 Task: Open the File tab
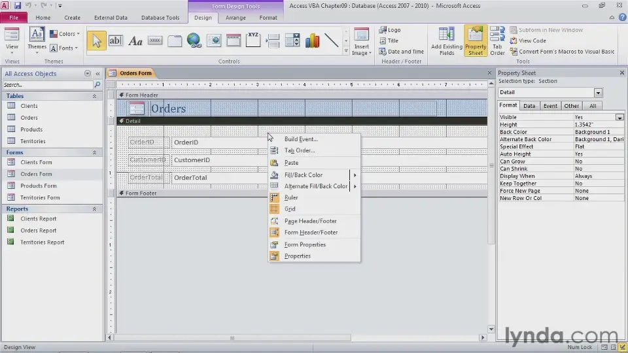click(x=14, y=18)
